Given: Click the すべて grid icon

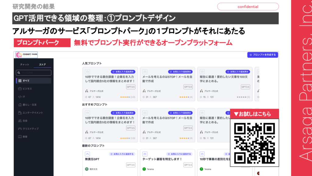Looking at the screenshot, I should [20, 81].
